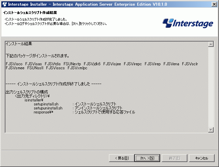Click the package name FJSVsclr
219x167 pixels.
[x=190, y=64]
